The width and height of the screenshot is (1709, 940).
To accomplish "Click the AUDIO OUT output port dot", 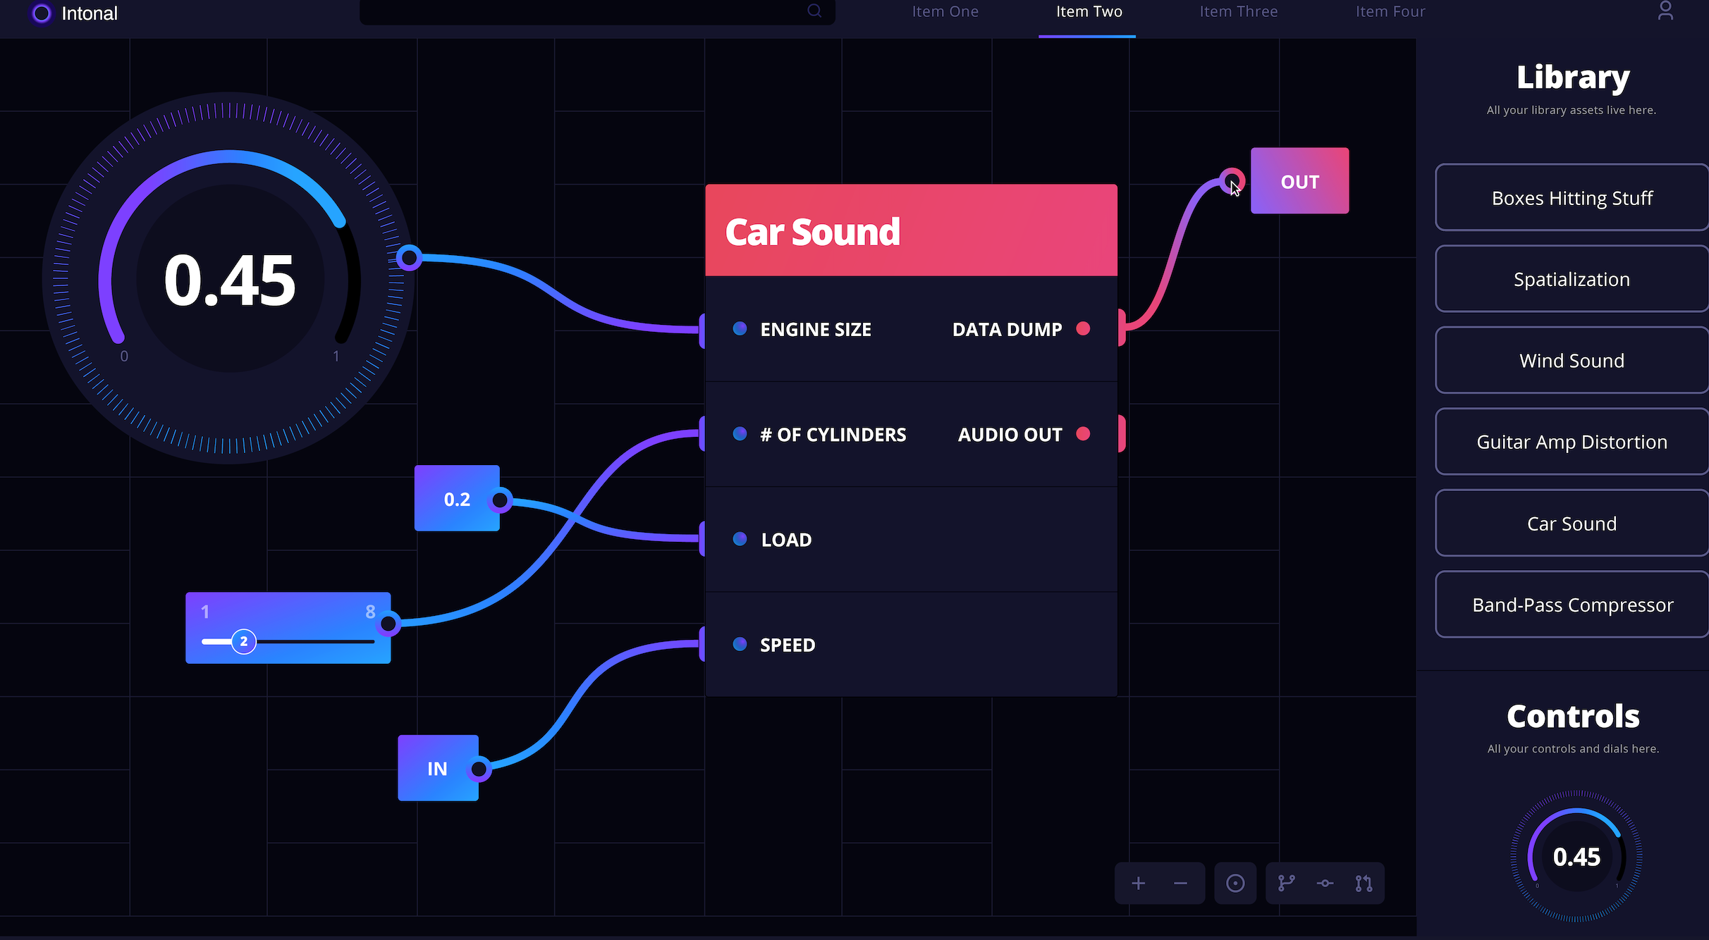I will 1083,433.
